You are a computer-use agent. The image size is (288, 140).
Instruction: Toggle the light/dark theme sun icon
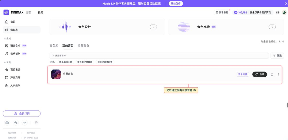click(x=278, y=13)
